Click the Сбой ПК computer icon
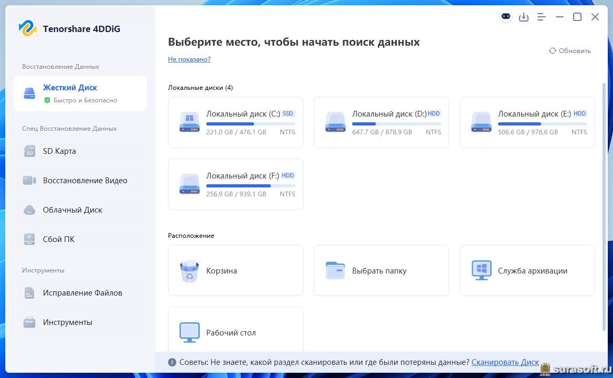Image resolution: width=613 pixels, height=378 pixels. 29,239
